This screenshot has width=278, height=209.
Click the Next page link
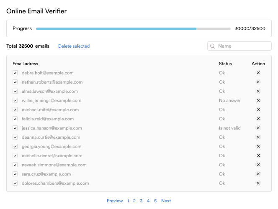click(x=166, y=201)
